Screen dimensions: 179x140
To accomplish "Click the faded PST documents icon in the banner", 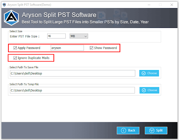I will [120, 17].
